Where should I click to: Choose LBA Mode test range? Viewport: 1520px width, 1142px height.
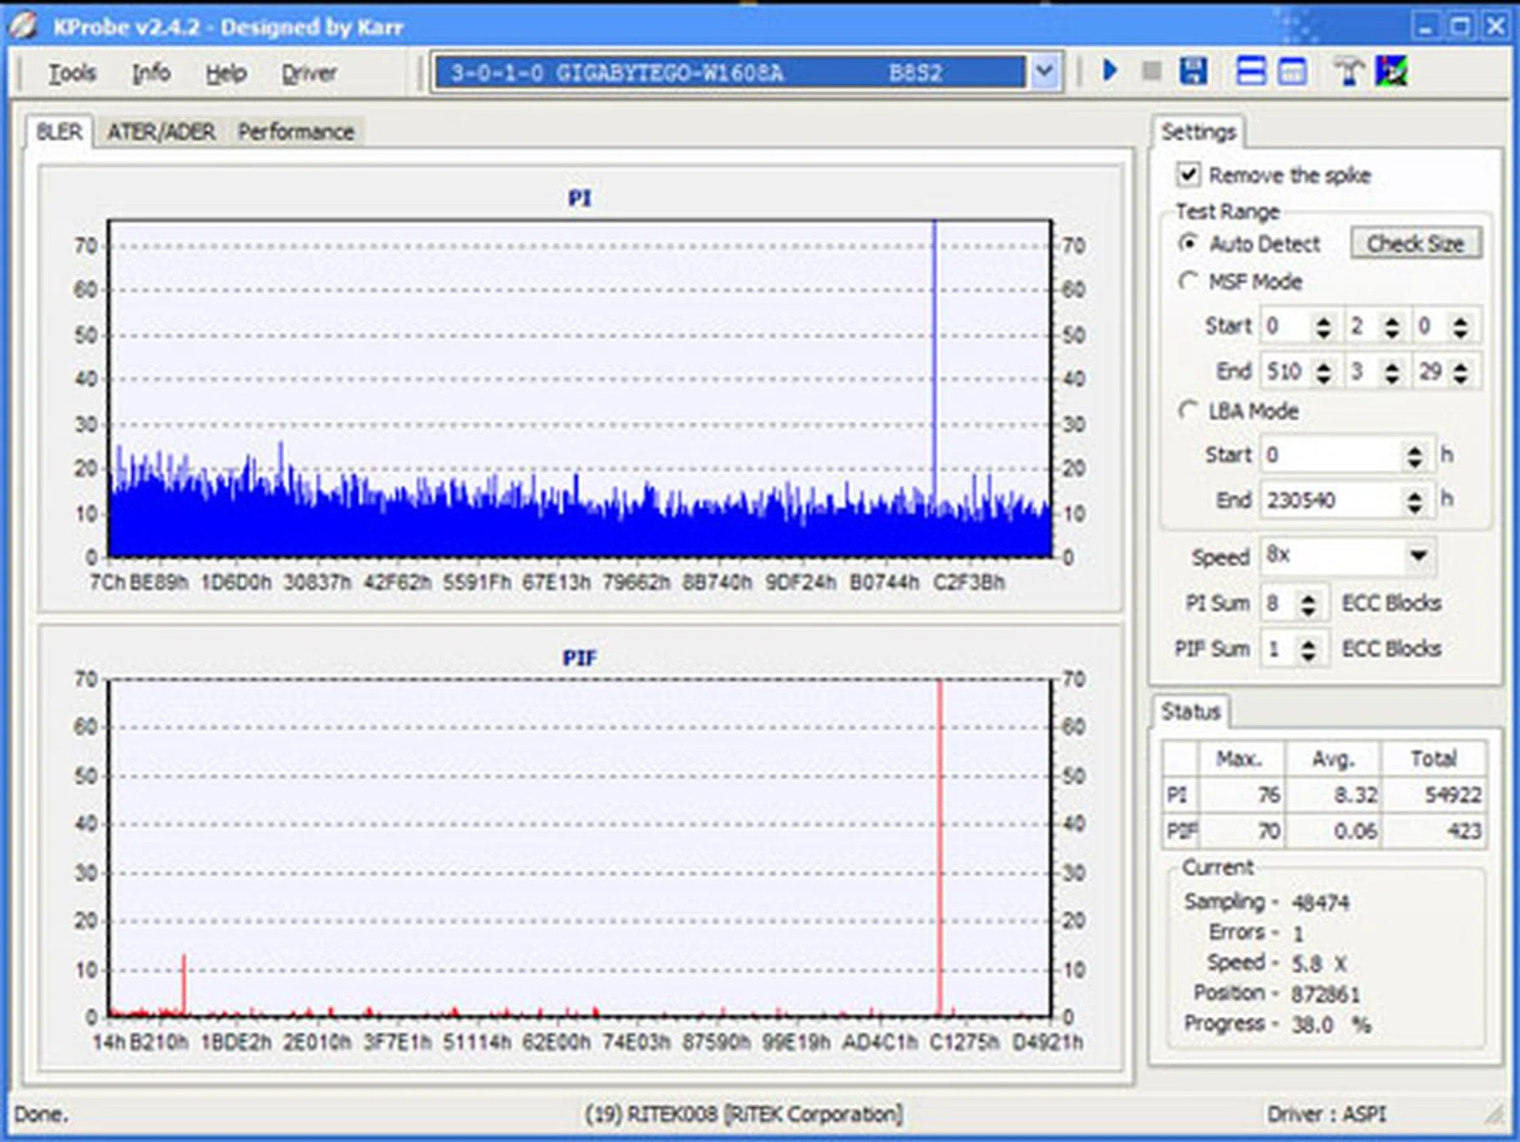pos(1187,410)
